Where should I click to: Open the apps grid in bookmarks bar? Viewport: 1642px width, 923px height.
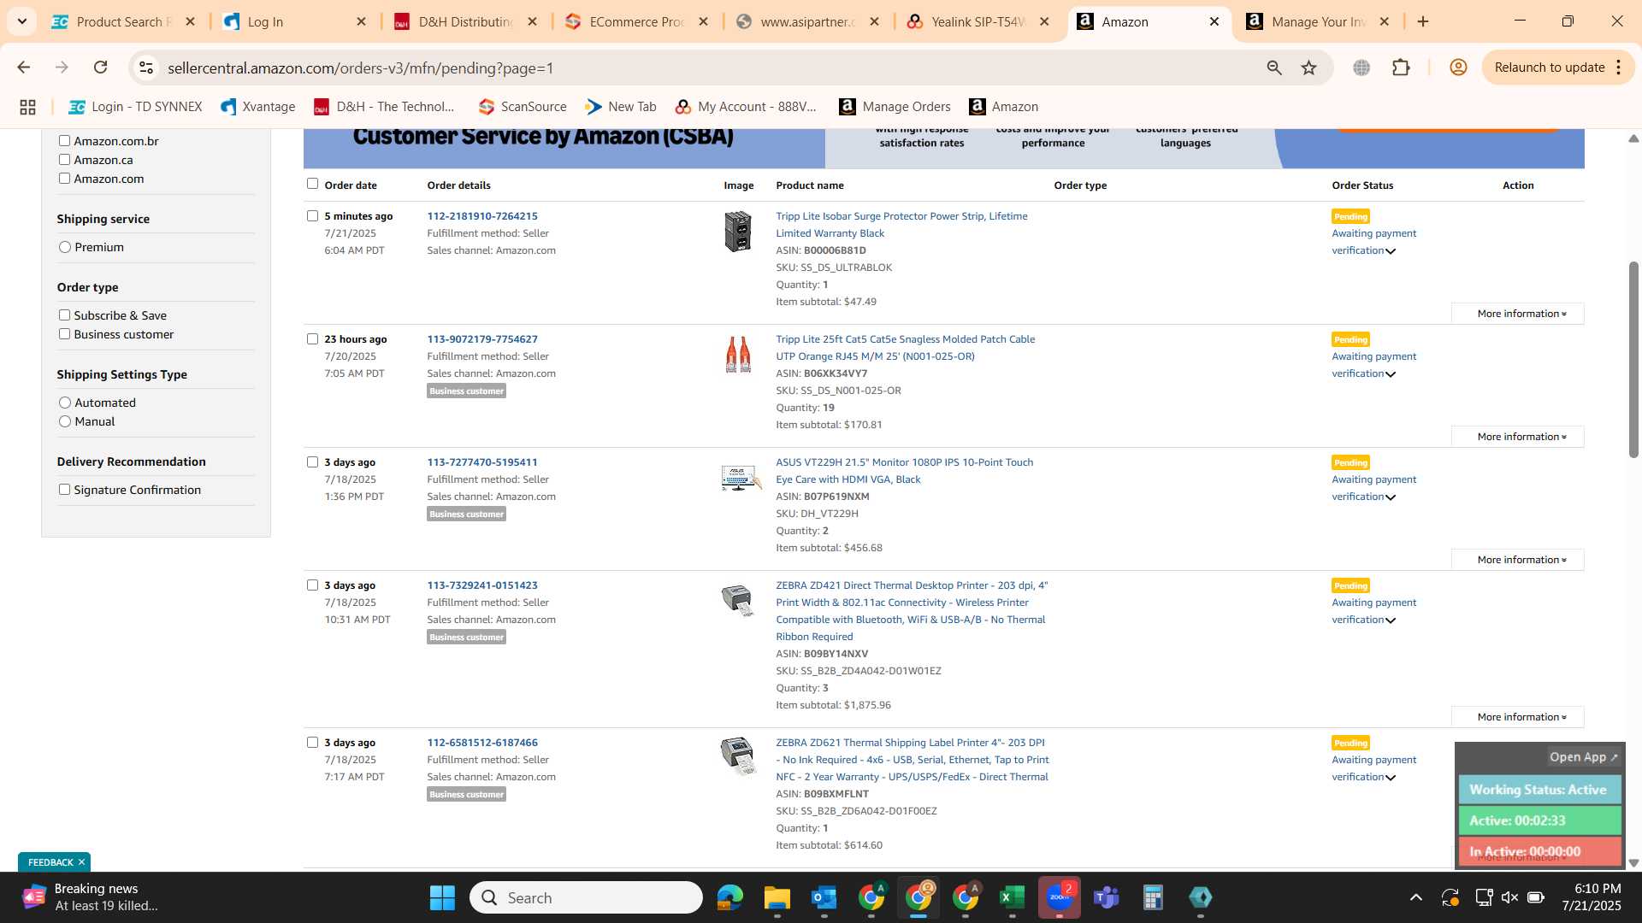point(27,107)
